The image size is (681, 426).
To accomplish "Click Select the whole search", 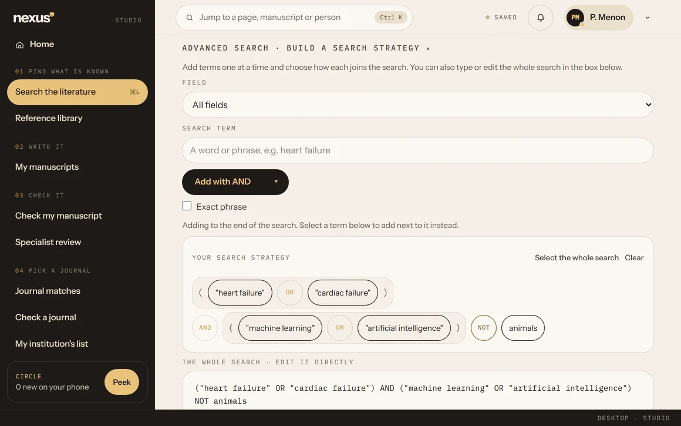I will pyautogui.click(x=577, y=258).
